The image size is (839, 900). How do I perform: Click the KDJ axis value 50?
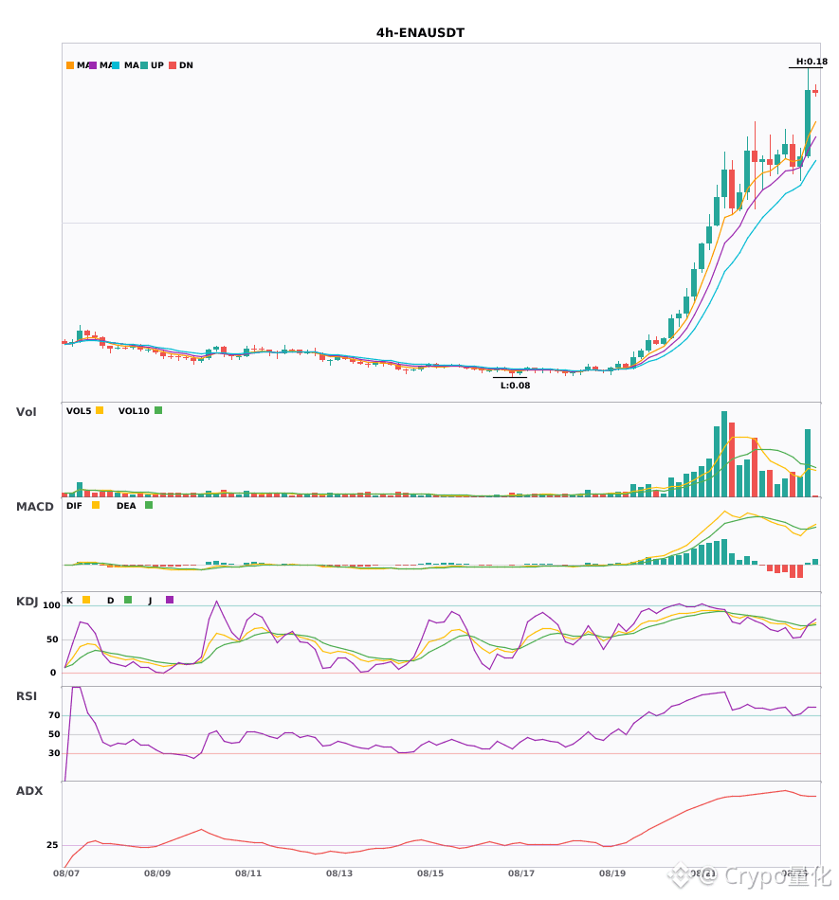click(52, 639)
